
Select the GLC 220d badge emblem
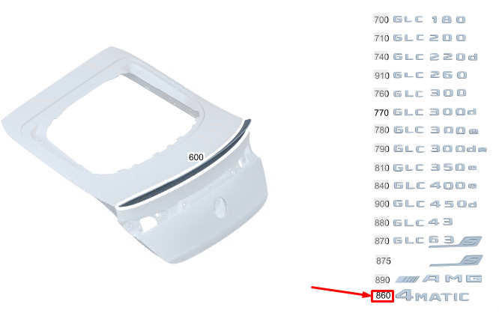click(435, 57)
